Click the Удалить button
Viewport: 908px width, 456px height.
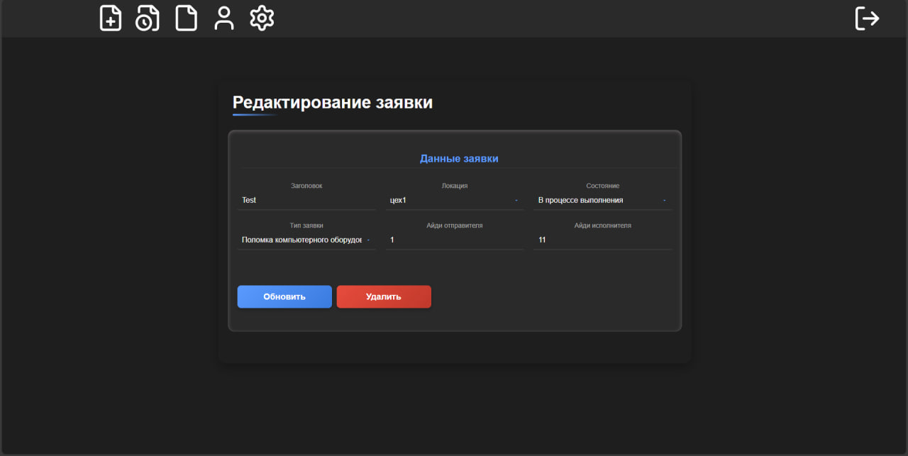[x=384, y=296]
